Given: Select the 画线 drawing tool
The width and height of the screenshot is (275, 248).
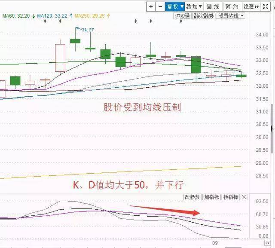Looking at the screenshot, I should coord(213,7).
